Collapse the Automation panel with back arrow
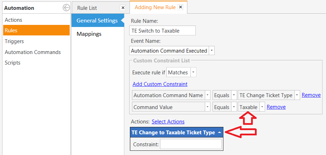The height and width of the screenshot is (155, 326). tap(66, 8)
